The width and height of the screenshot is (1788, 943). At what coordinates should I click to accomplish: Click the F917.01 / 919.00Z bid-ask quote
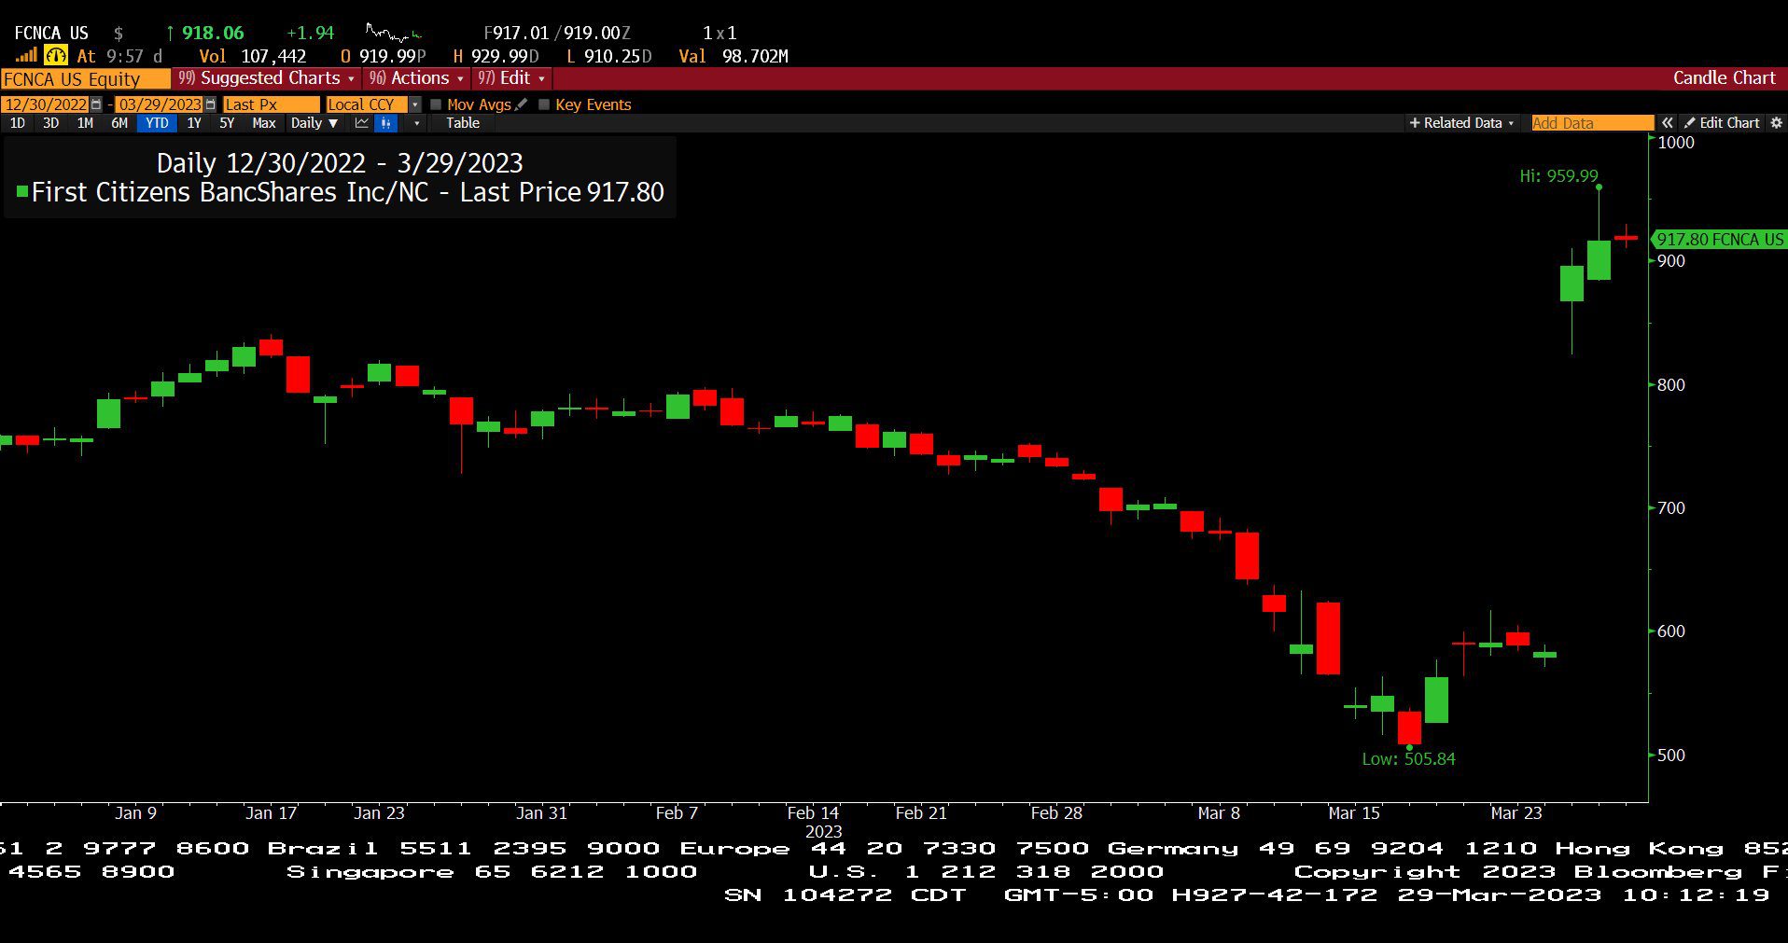click(558, 34)
